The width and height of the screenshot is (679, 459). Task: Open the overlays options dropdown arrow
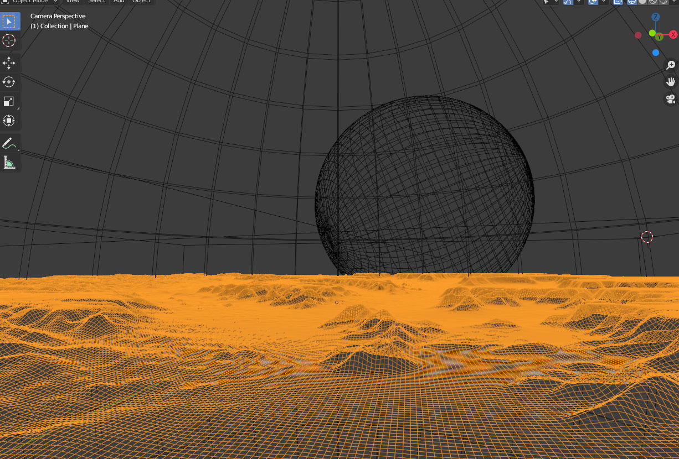point(604,2)
